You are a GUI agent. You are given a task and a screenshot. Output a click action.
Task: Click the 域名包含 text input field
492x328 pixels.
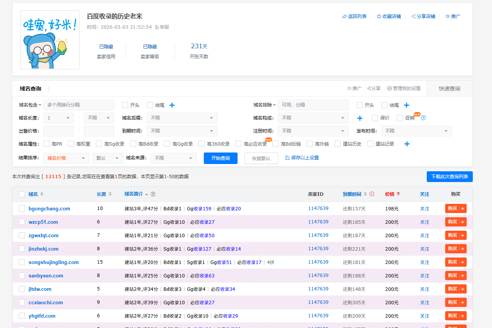point(79,105)
